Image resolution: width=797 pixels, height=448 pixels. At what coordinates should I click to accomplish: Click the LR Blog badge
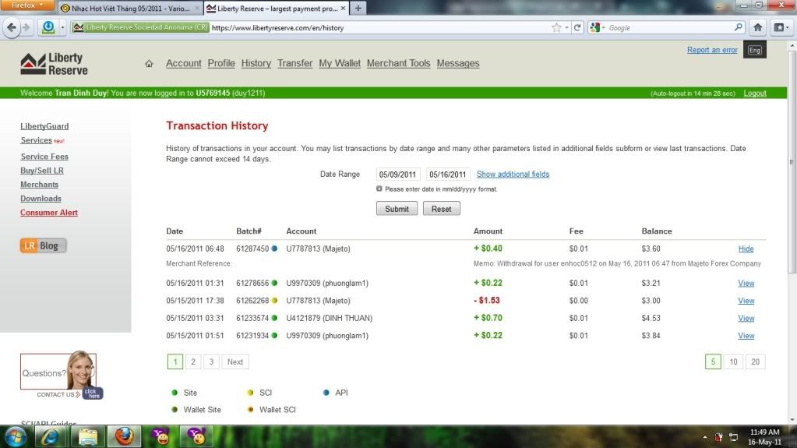[x=44, y=245]
